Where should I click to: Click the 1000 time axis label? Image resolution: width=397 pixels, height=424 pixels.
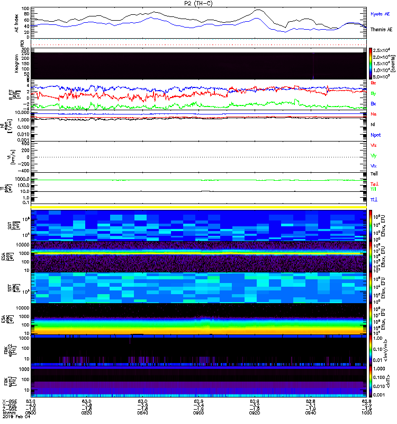(366, 413)
